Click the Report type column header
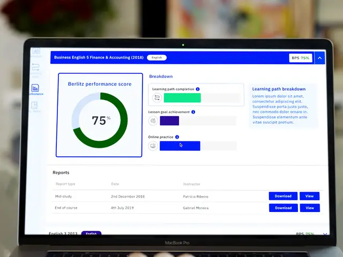 click(65, 184)
